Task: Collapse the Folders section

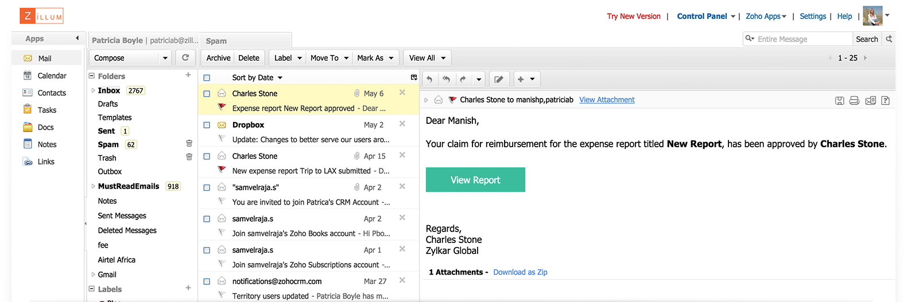Action: (91, 76)
